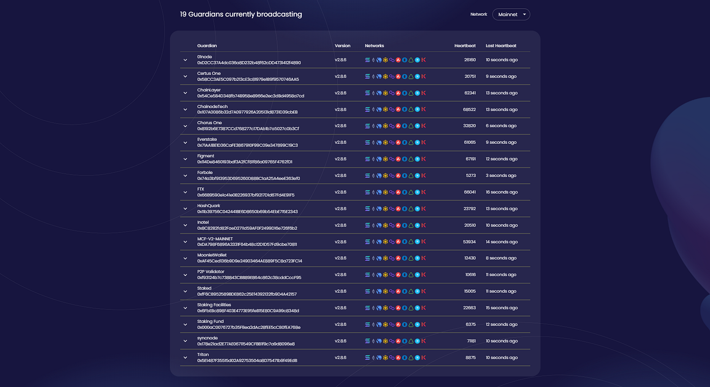
Task: Expand the ChainodeTech guardian row
Action: click(x=186, y=109)
